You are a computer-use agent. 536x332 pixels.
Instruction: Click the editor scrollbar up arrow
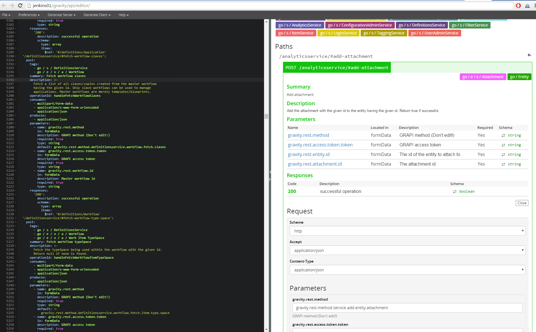tap(266, 21)
